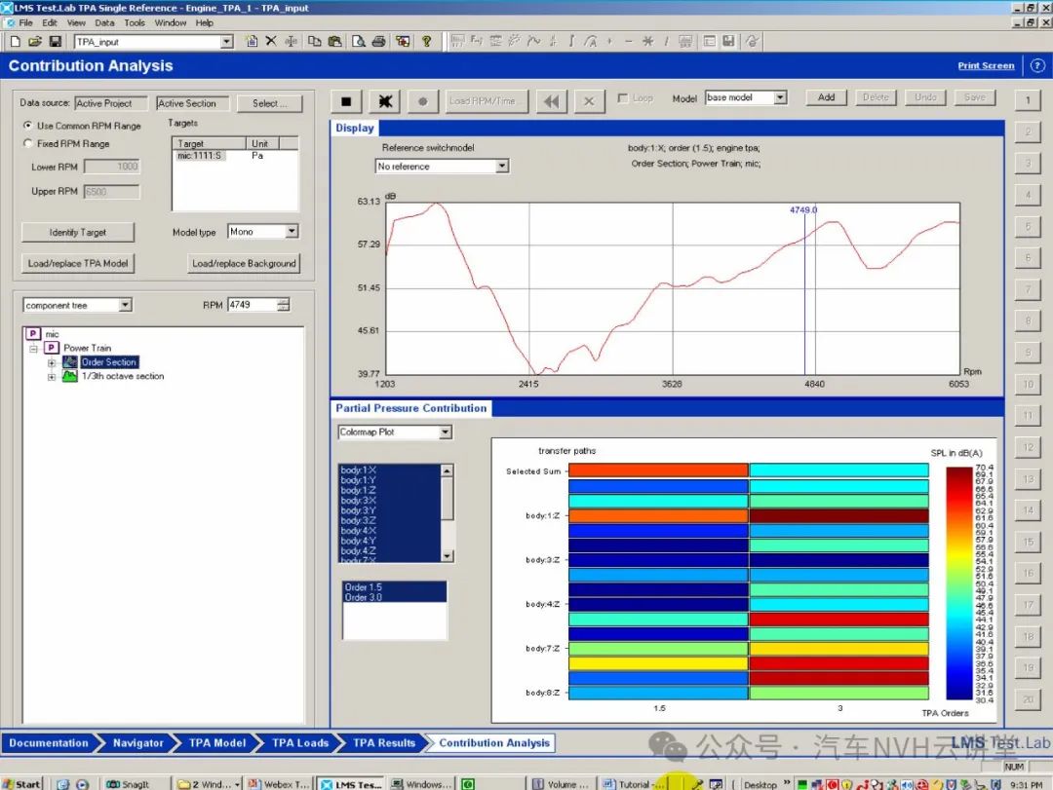Click the Delete X toolbar icon
The height and width of the screenshot is (790, 1053).
(x=271, y=42)
